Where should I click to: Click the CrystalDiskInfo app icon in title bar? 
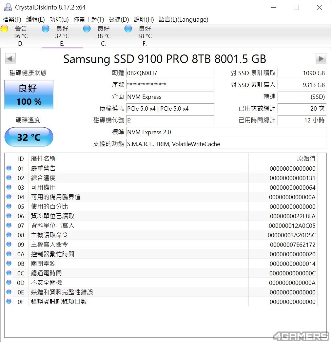pos(8,7)
